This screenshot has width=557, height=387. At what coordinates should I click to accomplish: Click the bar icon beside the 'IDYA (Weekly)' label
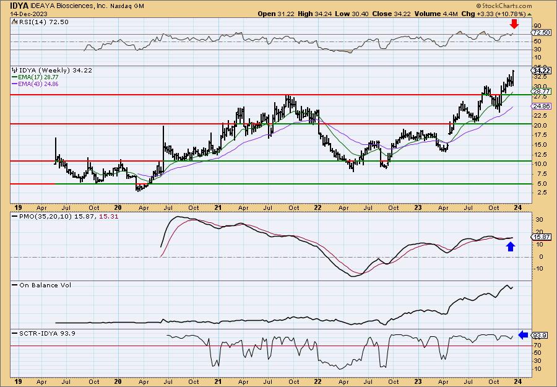tap(15, 70)
